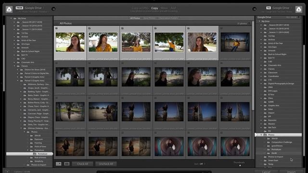The width and height of the screenshot is (308, 173).
Task: Click folder icon of source Portraiture highlighted row
Action: coord(35,154)
